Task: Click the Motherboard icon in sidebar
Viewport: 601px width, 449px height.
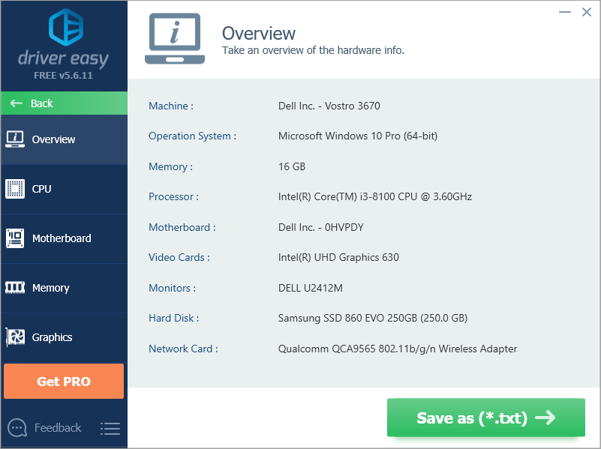Action: (x=15, y=238)
